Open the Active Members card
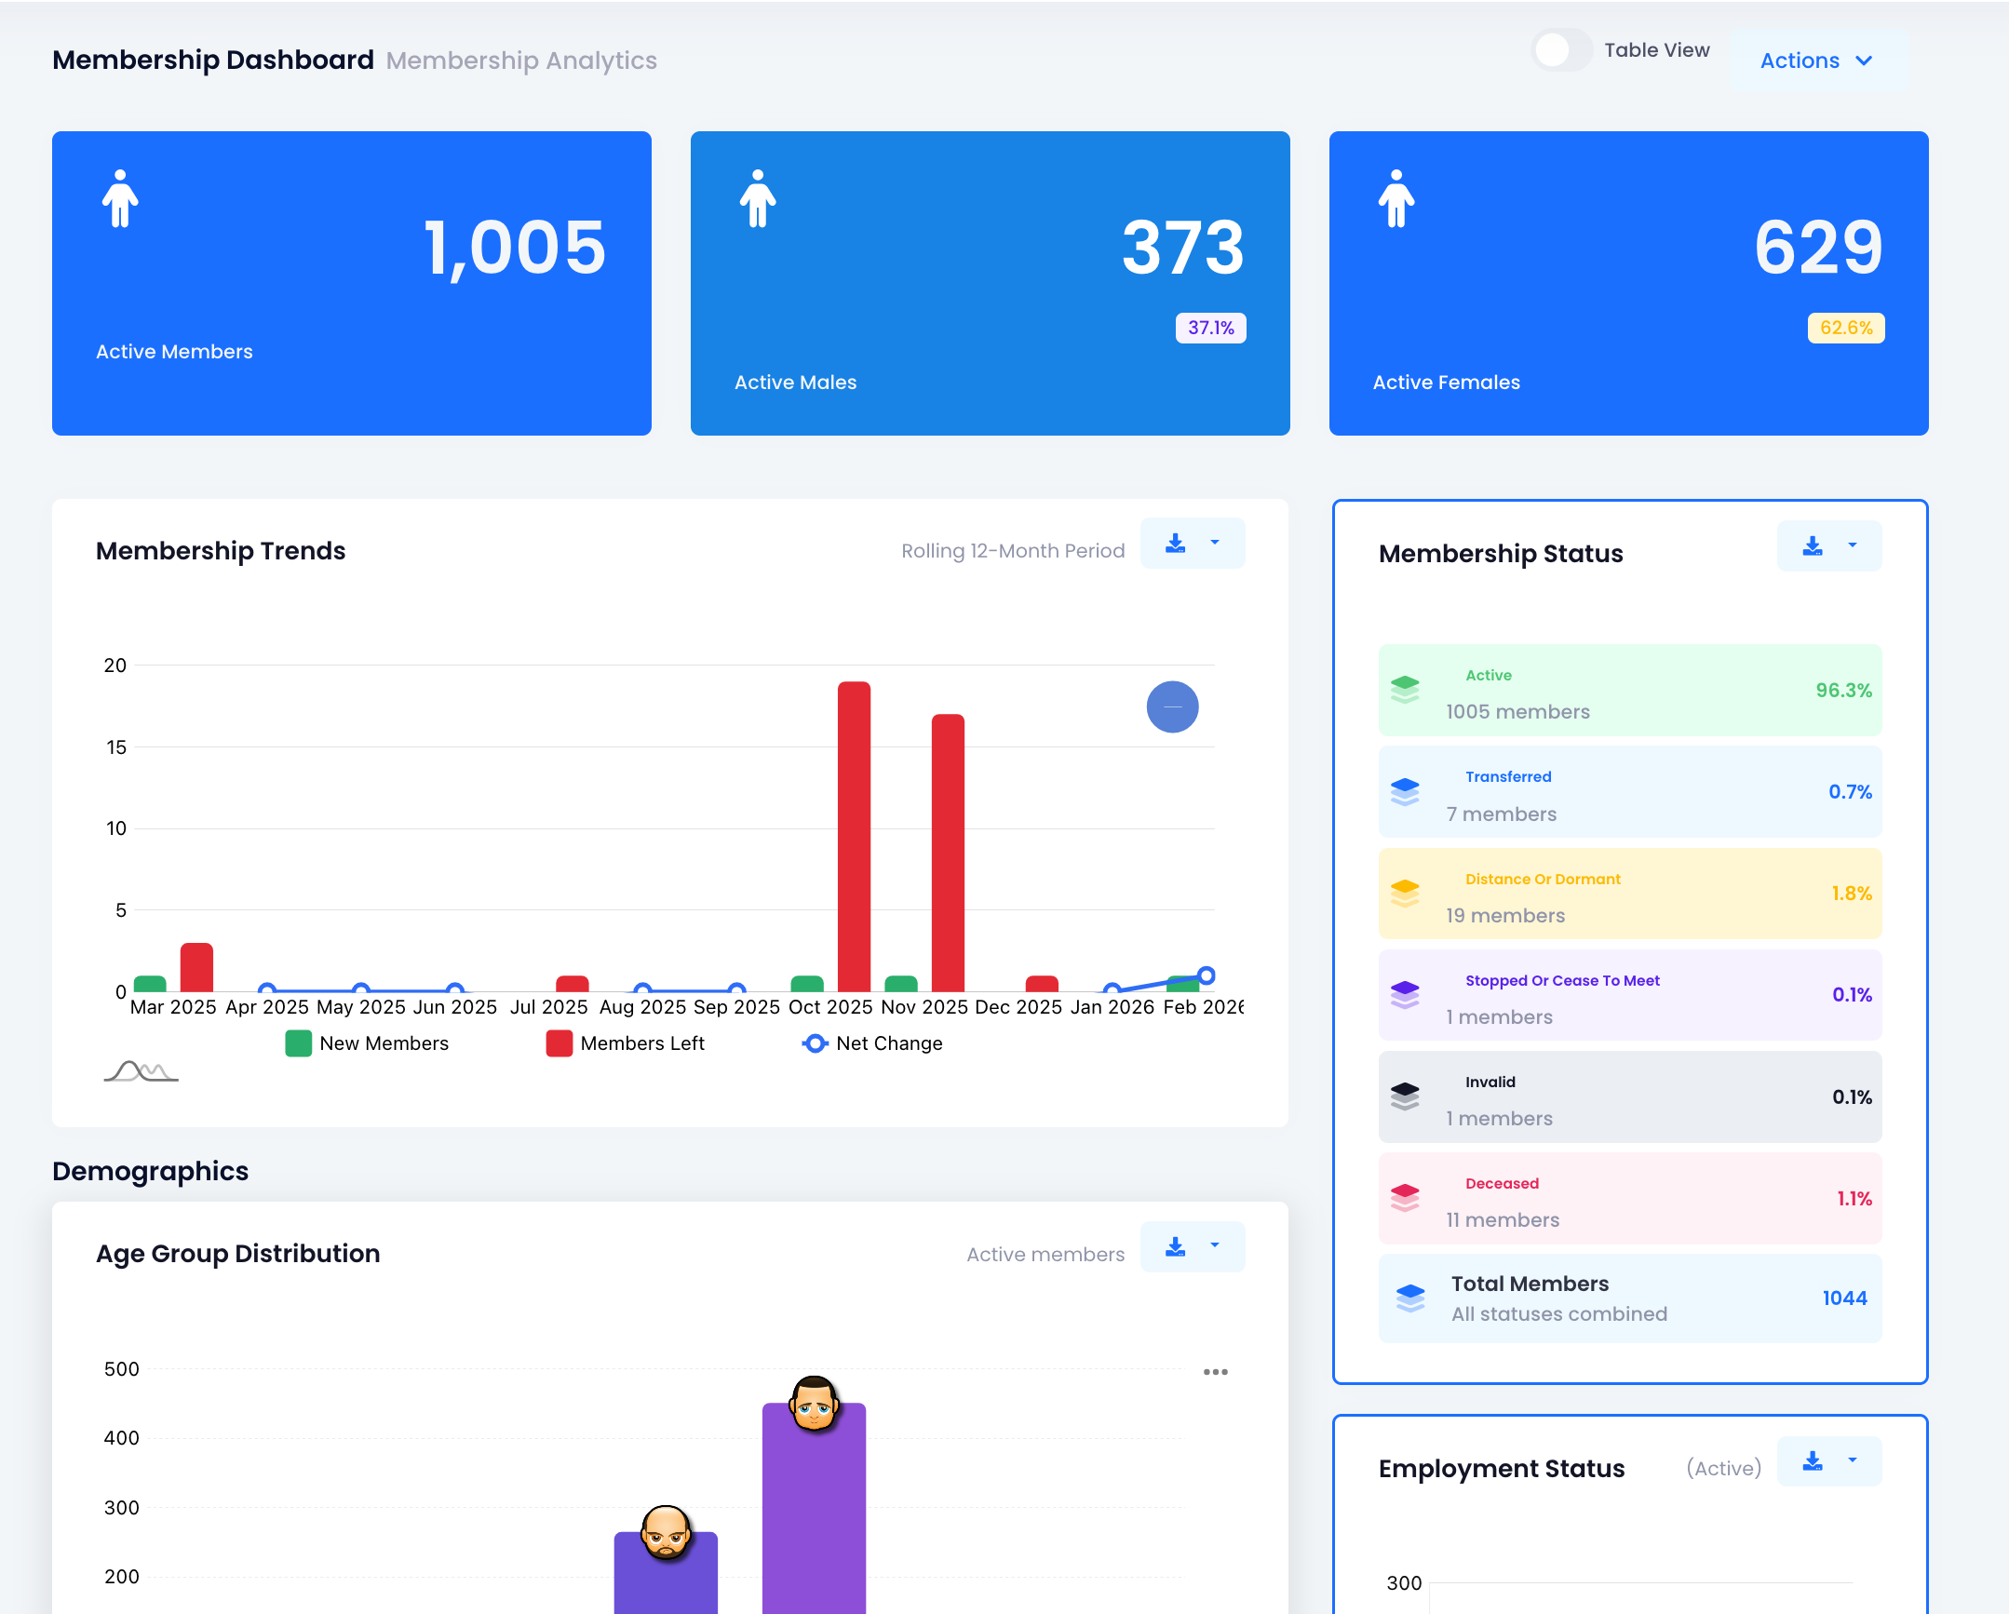The image size is (2009, 1614). 351,283
